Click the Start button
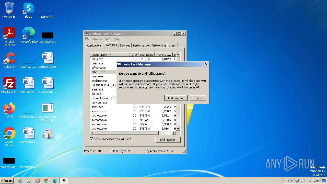This screenshot has height=184, width=327. click(x=7, y=181)
